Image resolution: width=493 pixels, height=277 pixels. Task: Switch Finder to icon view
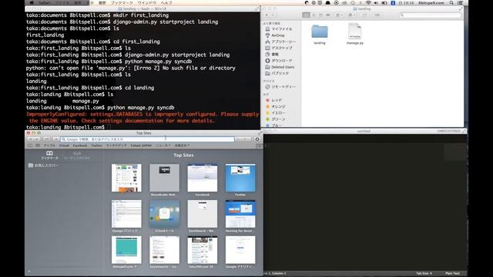[306, 15]
